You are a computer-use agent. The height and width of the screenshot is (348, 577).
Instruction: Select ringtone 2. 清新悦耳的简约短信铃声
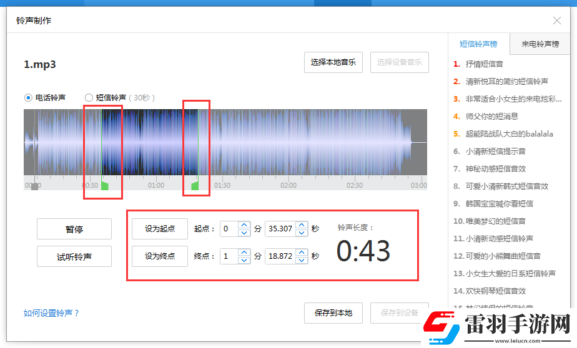[501, 82]
